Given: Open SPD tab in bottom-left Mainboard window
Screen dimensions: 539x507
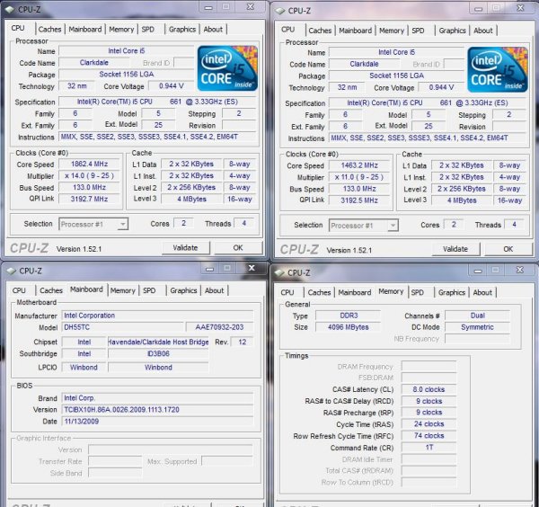Looking at the screenshot, I should click(149, 290).
